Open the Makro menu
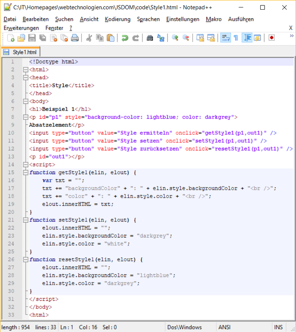 click(214, 19)
